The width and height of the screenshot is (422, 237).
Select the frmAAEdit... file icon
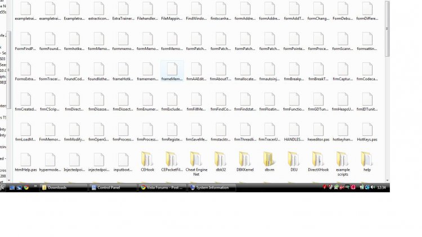tap(196, 69)
